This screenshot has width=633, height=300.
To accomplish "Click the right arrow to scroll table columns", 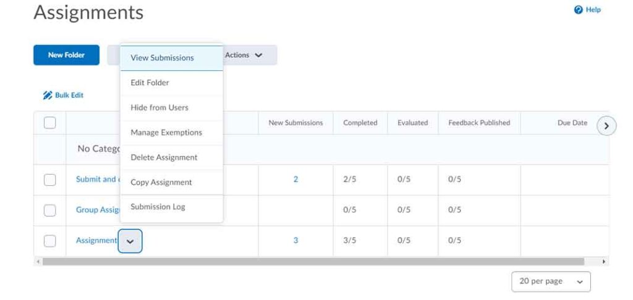I will pyautogui.click(x=606, y=125).
